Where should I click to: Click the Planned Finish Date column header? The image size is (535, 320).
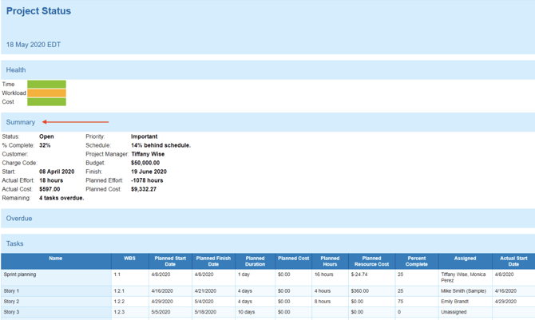click(213, 261)
